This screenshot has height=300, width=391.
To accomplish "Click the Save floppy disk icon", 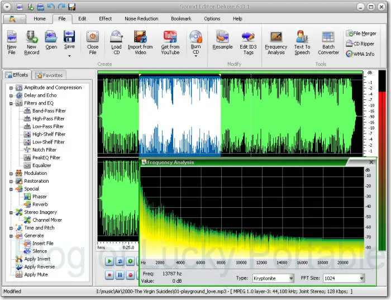I will (69, 37).
